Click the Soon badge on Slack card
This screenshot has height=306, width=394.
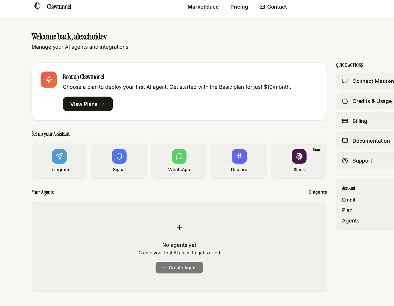coord(317,150)
